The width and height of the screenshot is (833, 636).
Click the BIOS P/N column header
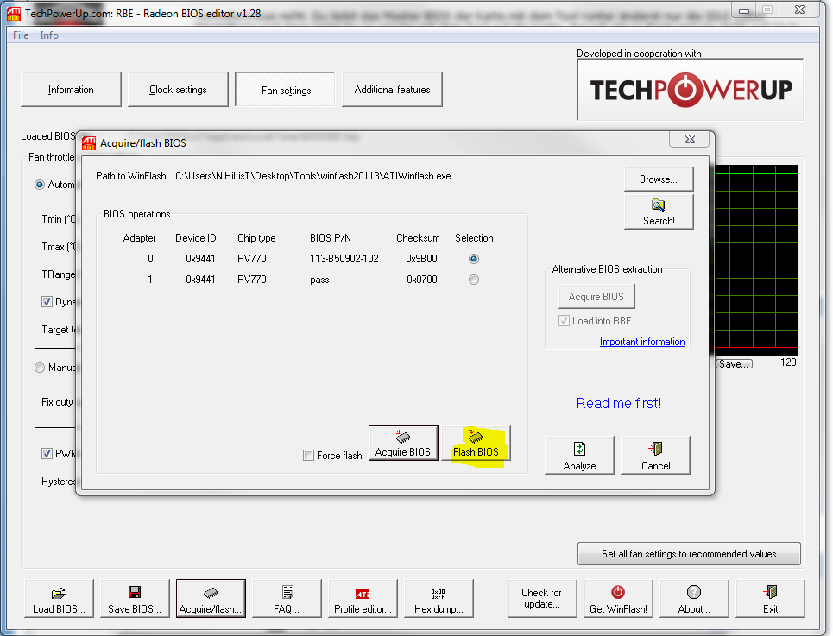pos(331,238)
